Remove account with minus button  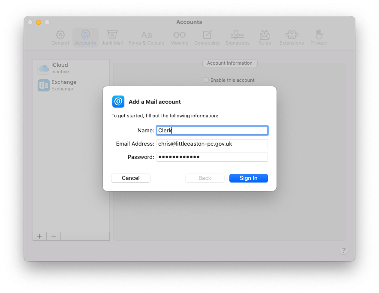tap(54, 236)
